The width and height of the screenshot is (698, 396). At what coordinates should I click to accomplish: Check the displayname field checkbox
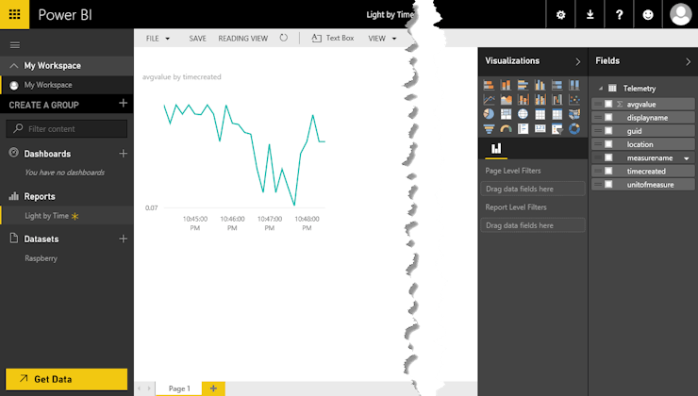coord(608,117)
